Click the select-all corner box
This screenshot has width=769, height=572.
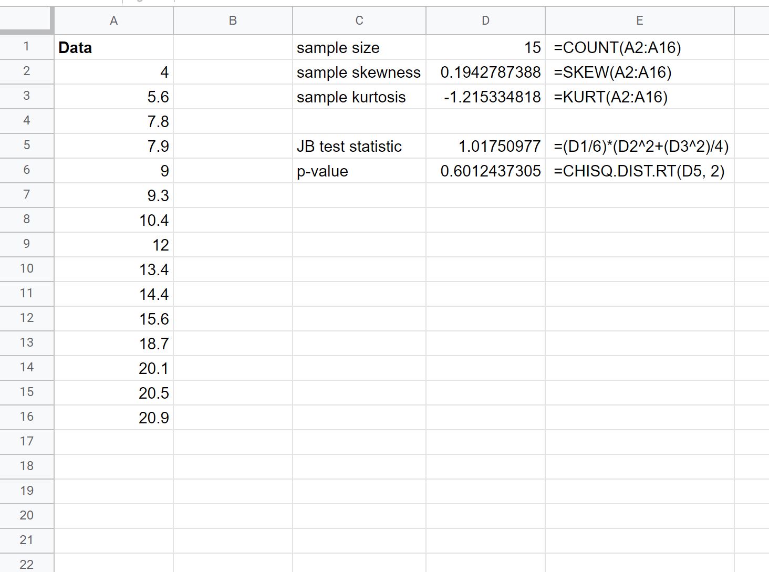point(27,20)
